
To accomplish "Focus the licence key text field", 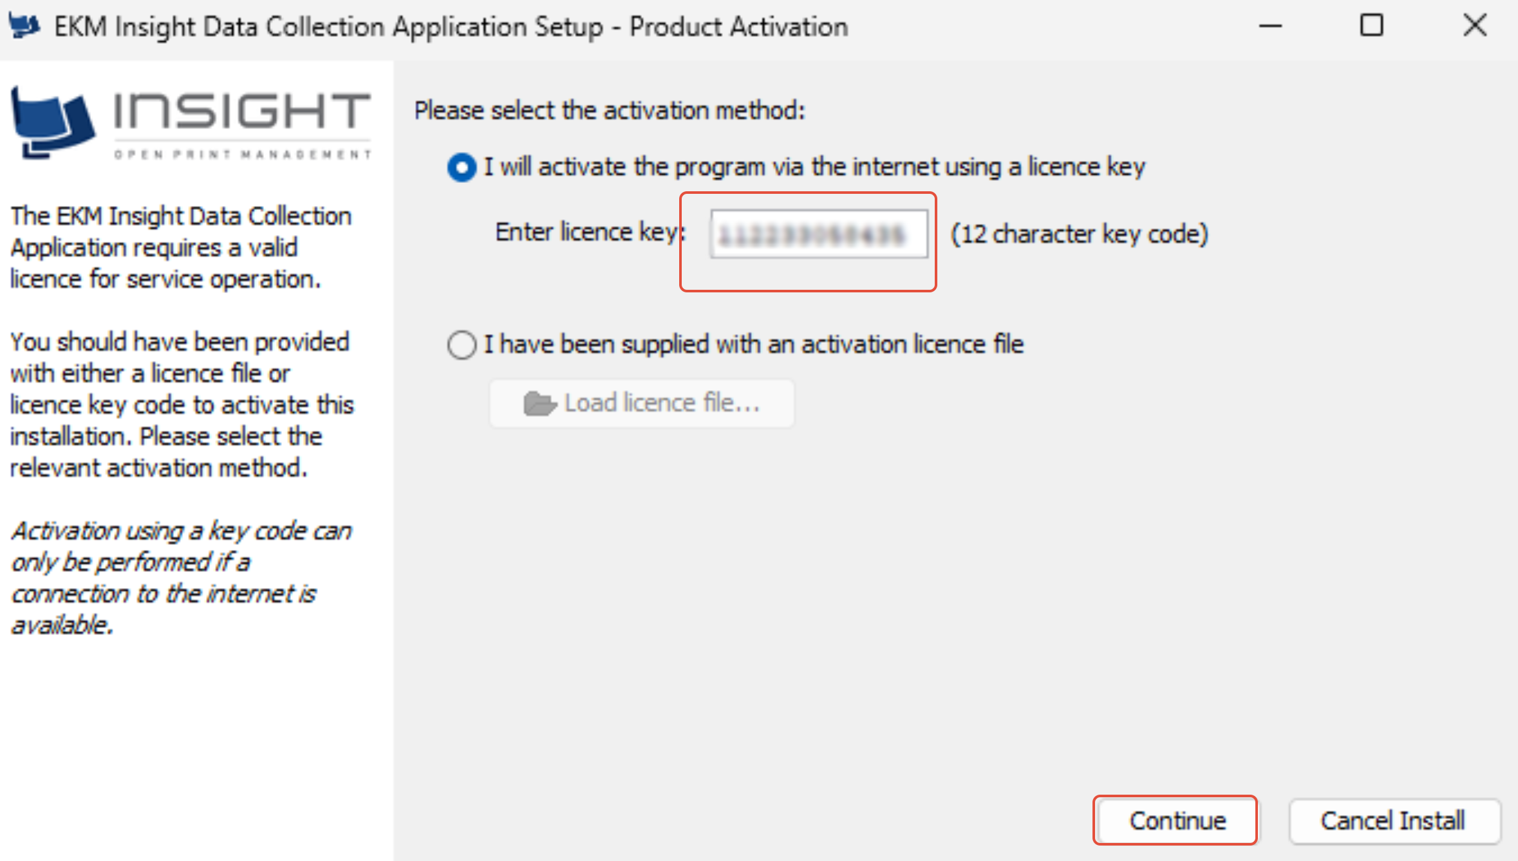I will [x=818, y=234].
